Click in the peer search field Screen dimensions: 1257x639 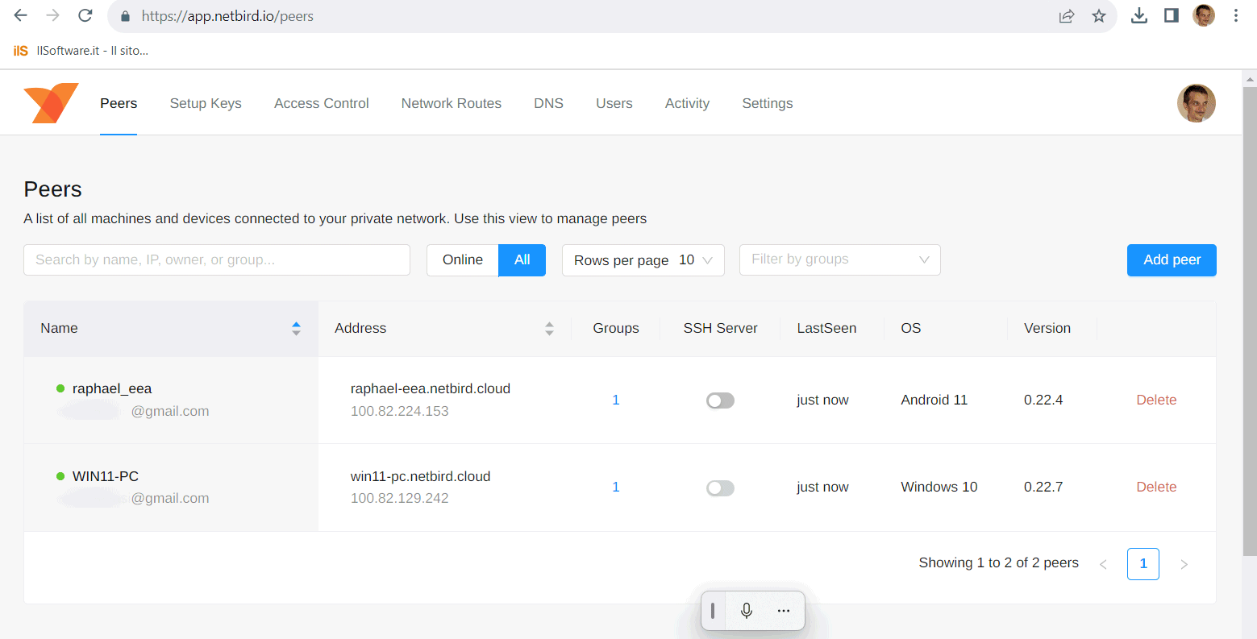coord(217,259)
